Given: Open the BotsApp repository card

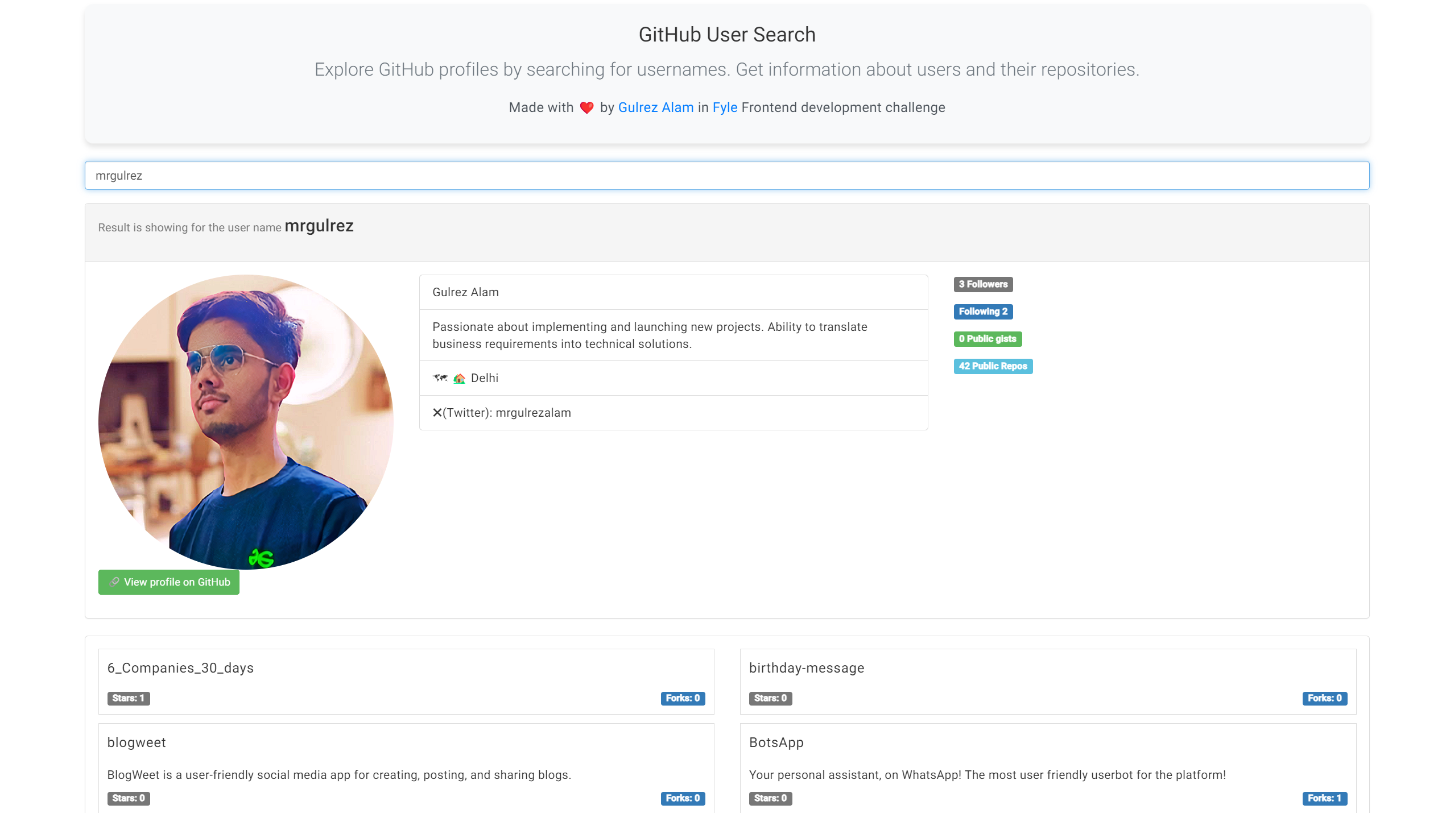Looking at the screenshot, I should click(1048, 768).
